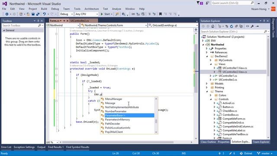Viewport: 277px width, 156px height.
Task: Click the Find in Files toolbar icon
Action: (123, 14)
